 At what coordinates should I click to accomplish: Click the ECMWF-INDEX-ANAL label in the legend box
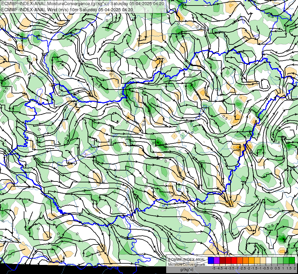tap(187, 260)
